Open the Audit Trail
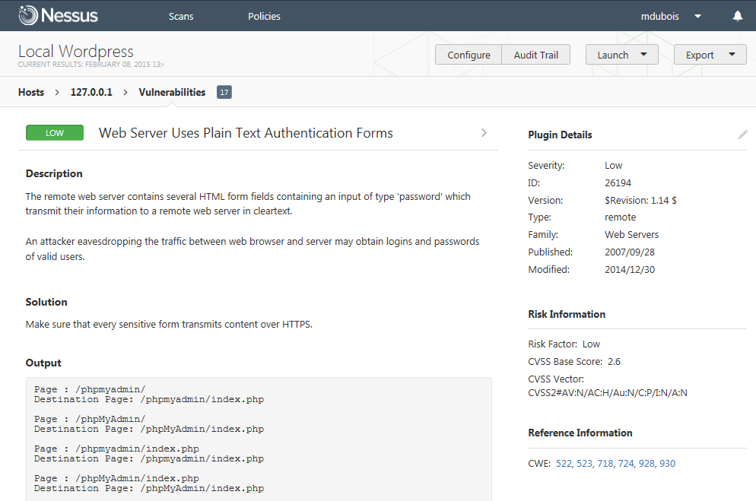 click(x=535, y=55)
